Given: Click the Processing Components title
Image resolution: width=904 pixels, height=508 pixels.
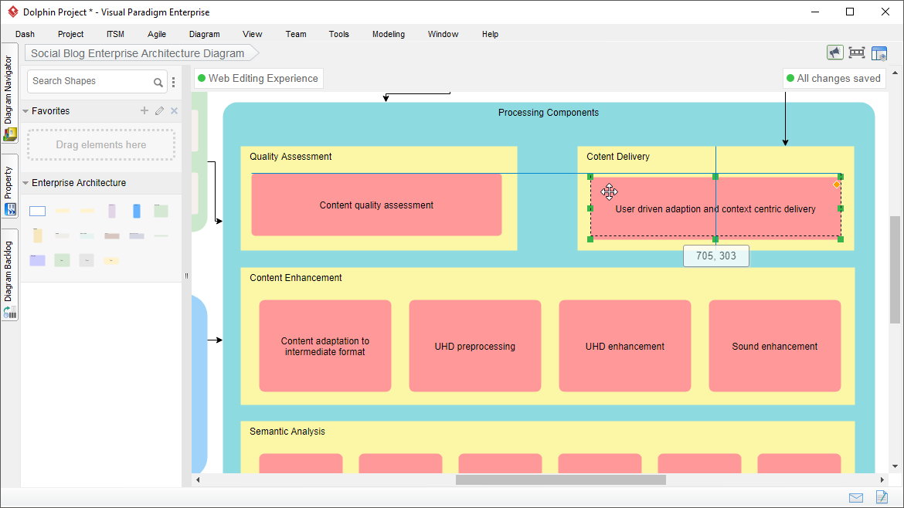Looking at the screenshot, I should [549, 113].
